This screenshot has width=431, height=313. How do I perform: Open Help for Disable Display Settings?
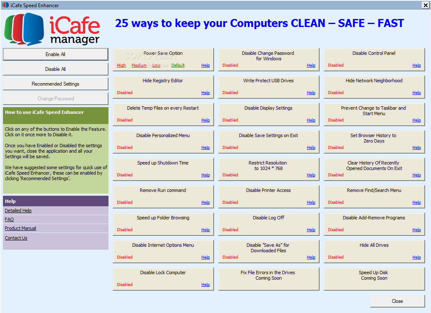pyautogui.click(x=311, y=120)
